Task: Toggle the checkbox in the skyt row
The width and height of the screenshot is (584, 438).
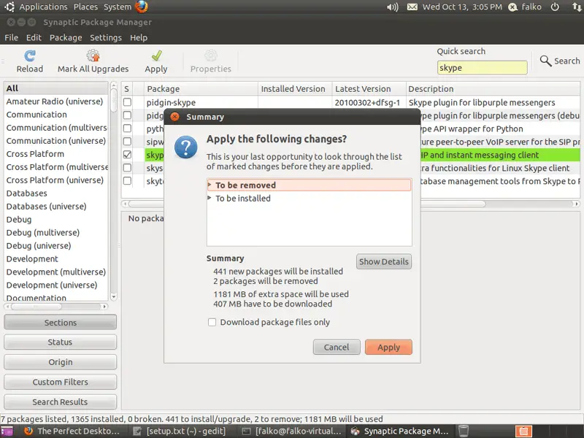Action: pyautogui.click(x=127, y=180)
